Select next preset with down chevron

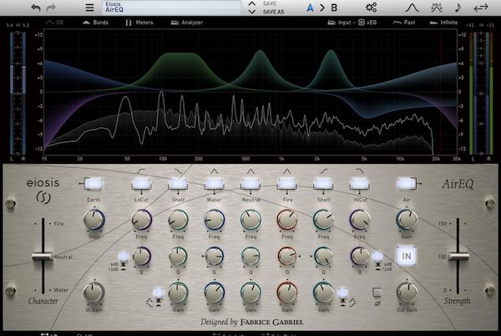coord(252,12)
